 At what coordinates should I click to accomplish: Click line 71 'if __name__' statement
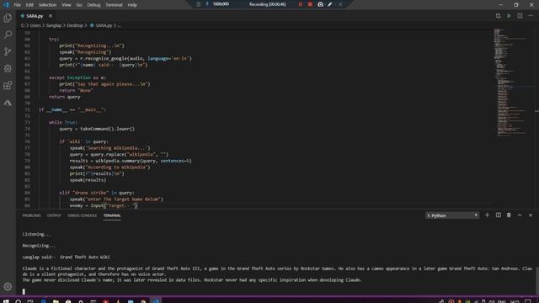[x=72, y=109]
